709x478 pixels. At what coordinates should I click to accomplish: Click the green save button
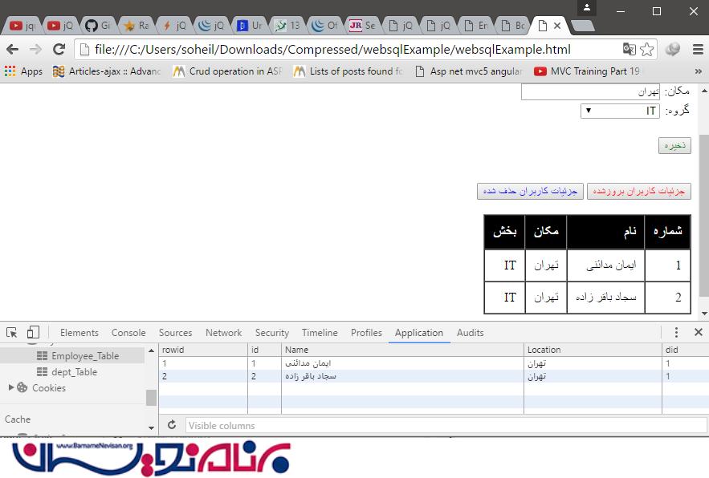pyautogui.click(x=674, y=146)
